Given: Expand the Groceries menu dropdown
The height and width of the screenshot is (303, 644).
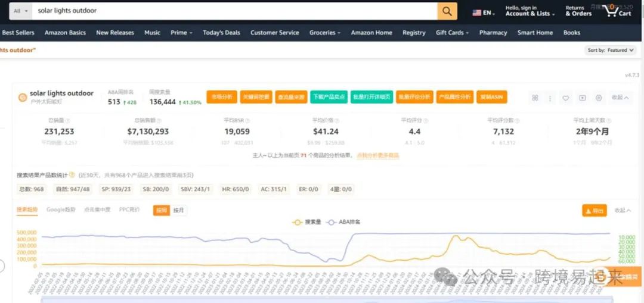Looking at the screenshot, I should tap(325, 33).
